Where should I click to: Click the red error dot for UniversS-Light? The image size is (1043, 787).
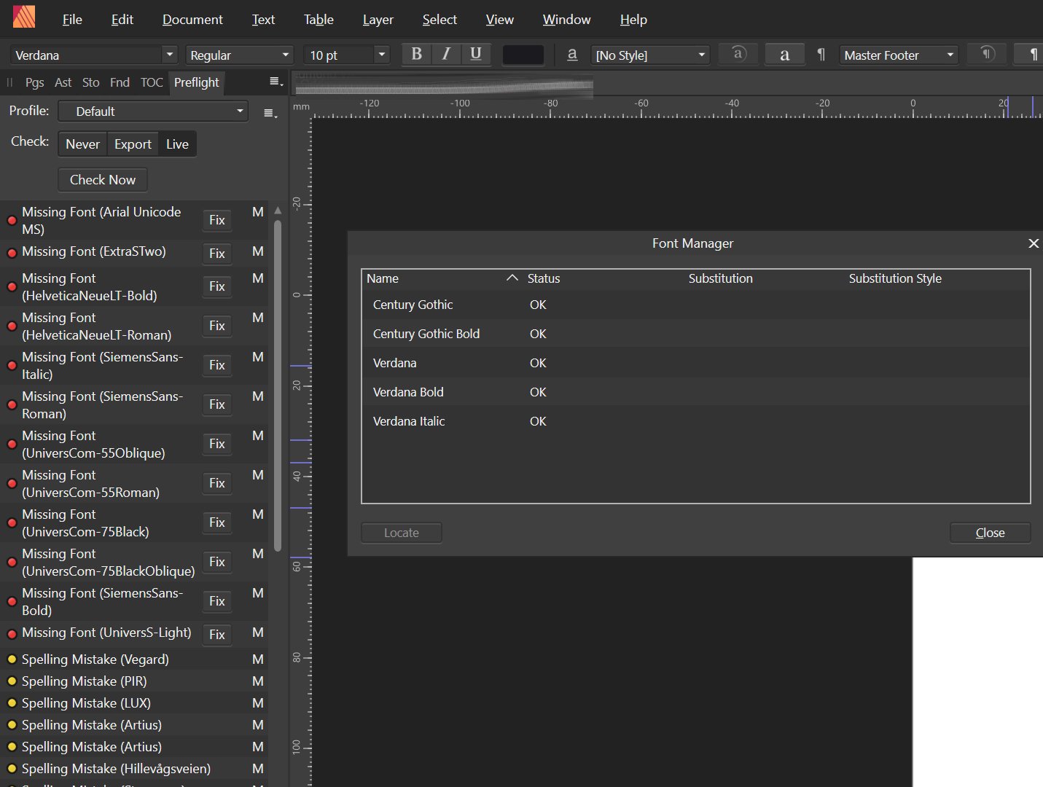[x=12, y=634]
